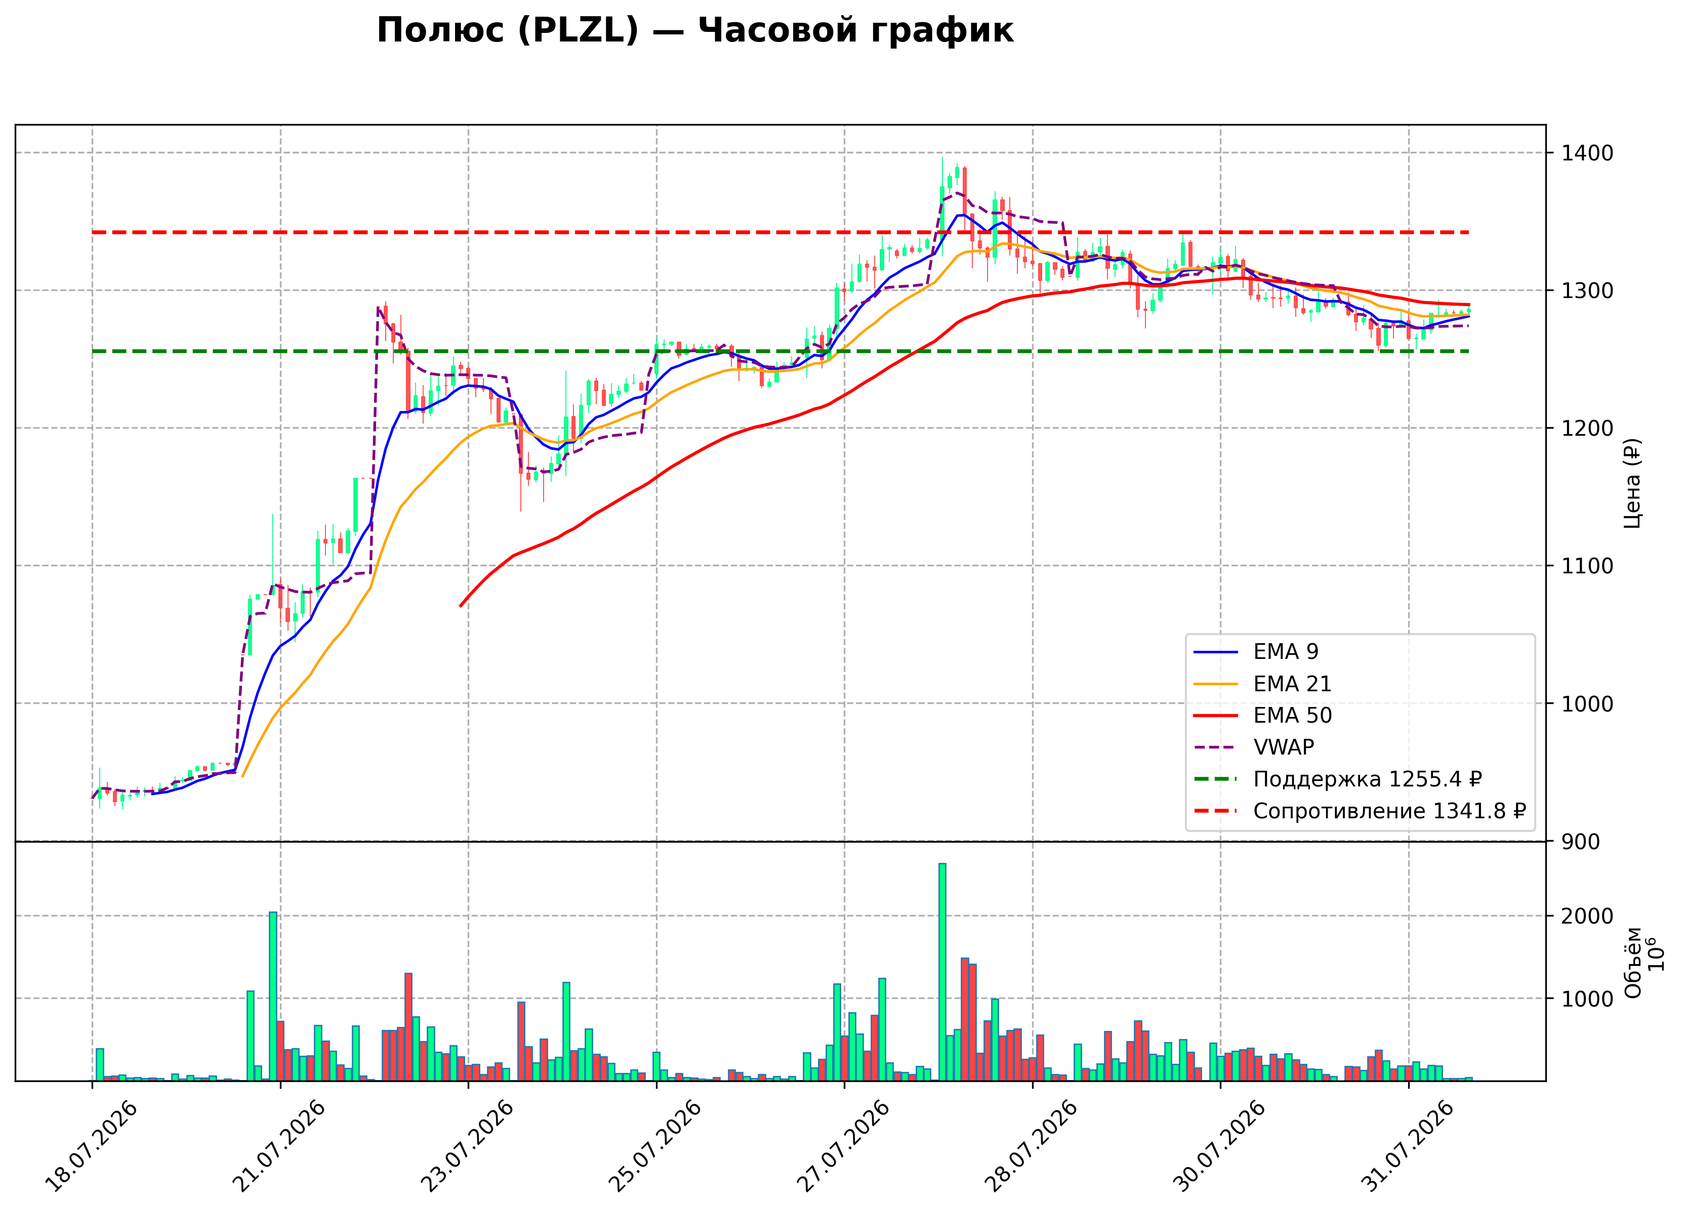Click the chart title "Полюс (PLZL) — Часовой график"

[695, 30]
